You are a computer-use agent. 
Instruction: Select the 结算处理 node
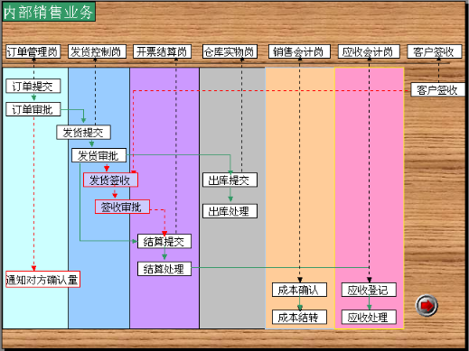click(164, 269)
